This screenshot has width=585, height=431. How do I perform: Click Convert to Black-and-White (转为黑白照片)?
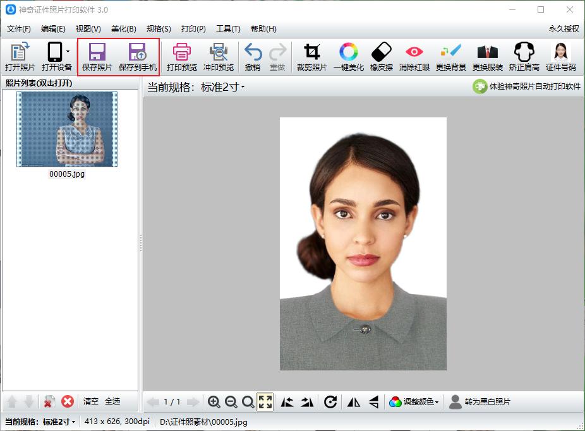tap(479, 402)
